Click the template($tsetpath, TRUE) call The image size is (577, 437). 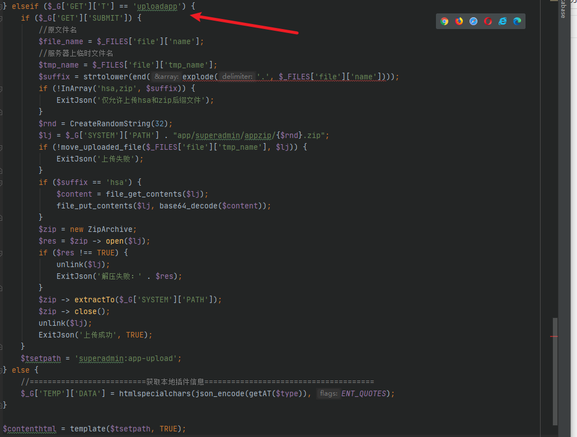click(126, 429)
